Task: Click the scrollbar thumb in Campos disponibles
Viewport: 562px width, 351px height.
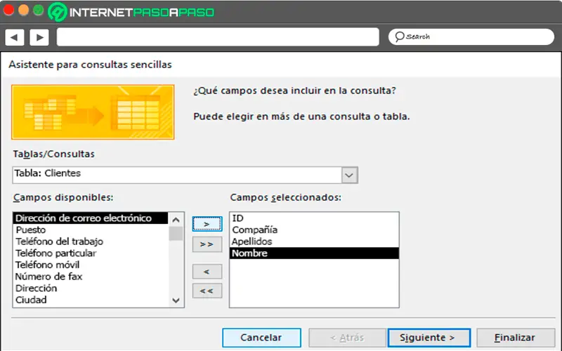Action: tap(176, 234)
